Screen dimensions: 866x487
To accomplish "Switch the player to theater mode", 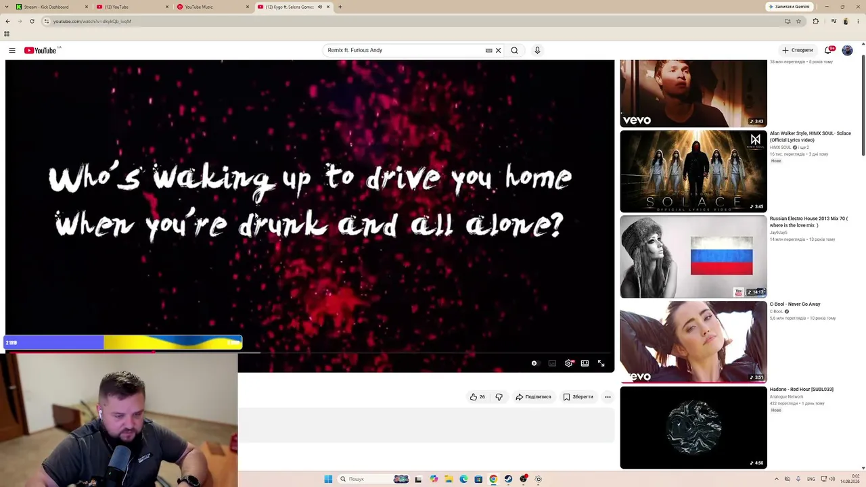I will [x=585, y=363].
